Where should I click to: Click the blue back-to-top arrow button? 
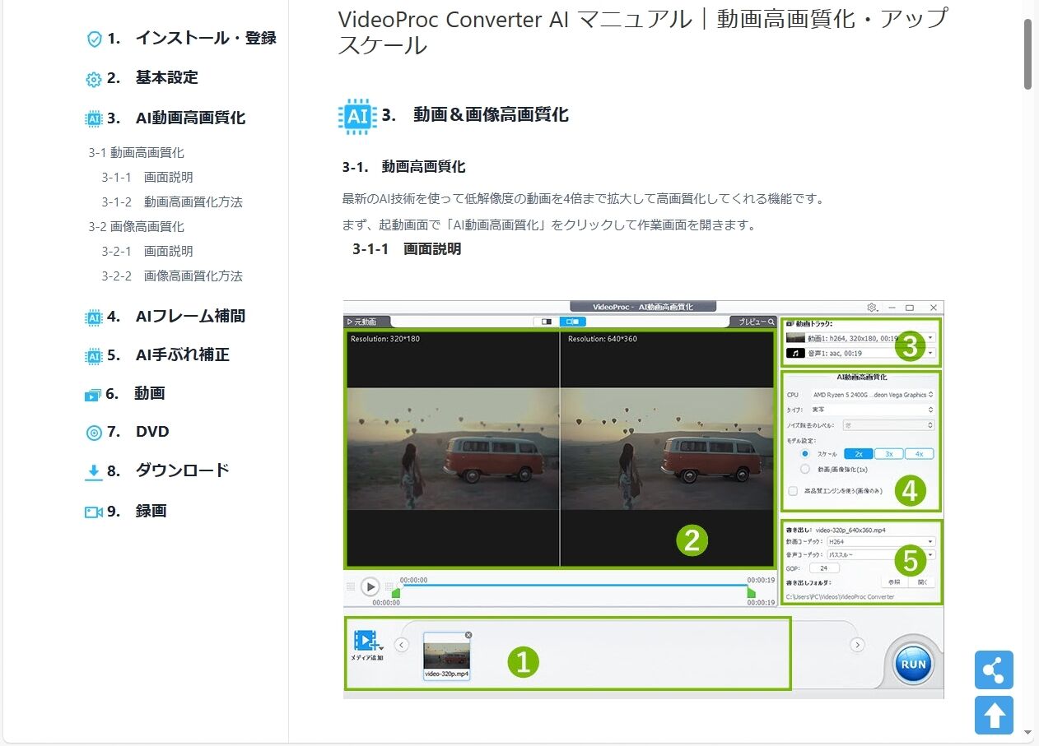click(x=994, y=715)
